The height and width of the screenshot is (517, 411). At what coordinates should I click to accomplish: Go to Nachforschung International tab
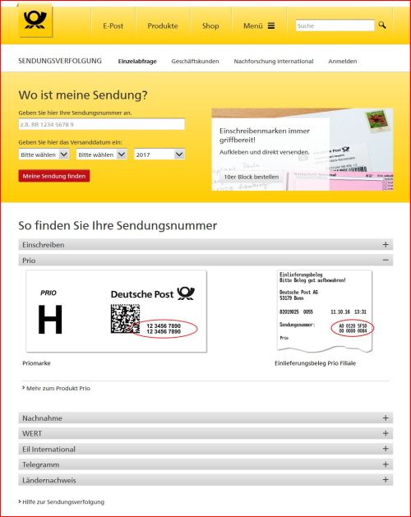(274, 62)
